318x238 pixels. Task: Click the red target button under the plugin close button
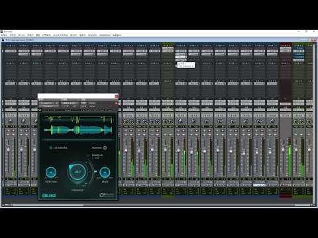tap(117, 103)
